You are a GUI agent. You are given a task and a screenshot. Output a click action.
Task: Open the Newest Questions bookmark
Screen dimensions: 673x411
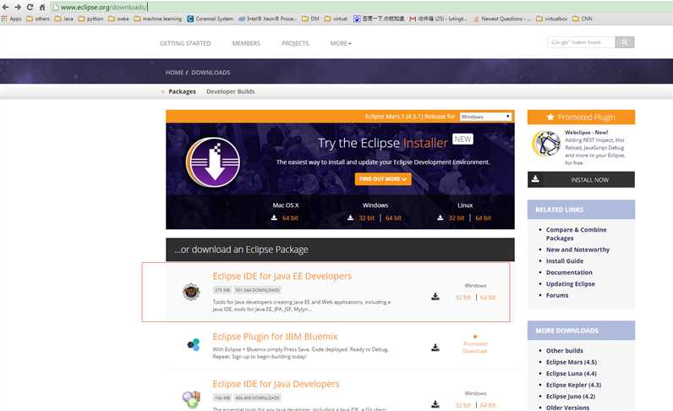click(501, 19)
